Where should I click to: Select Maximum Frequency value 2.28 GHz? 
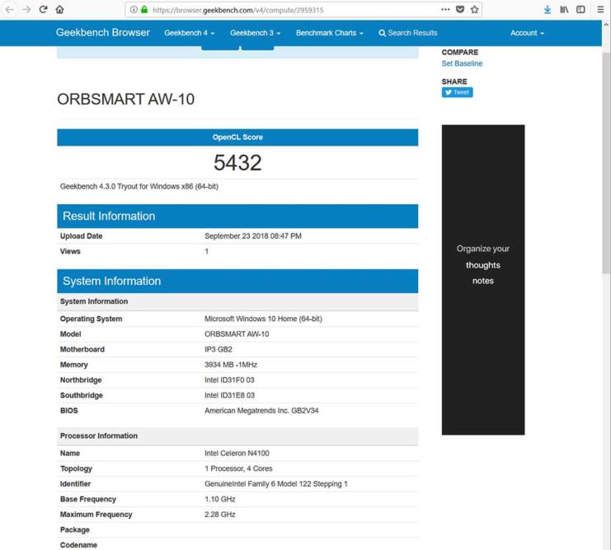tap(220, 515)
